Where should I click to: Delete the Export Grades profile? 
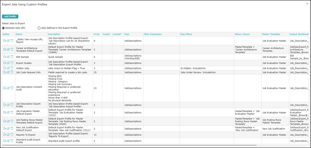coord(12,63)
